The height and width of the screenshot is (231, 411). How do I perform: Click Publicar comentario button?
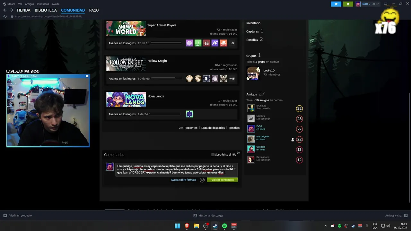pos(222,180)
